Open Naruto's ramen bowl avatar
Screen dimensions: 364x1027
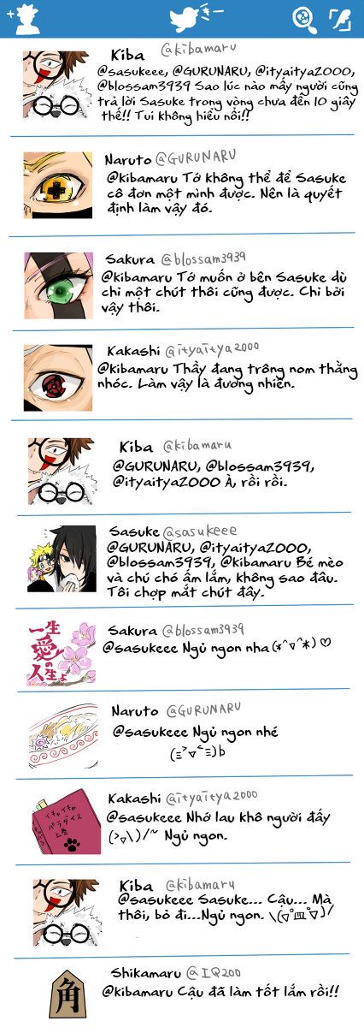(x=62, y=737)
